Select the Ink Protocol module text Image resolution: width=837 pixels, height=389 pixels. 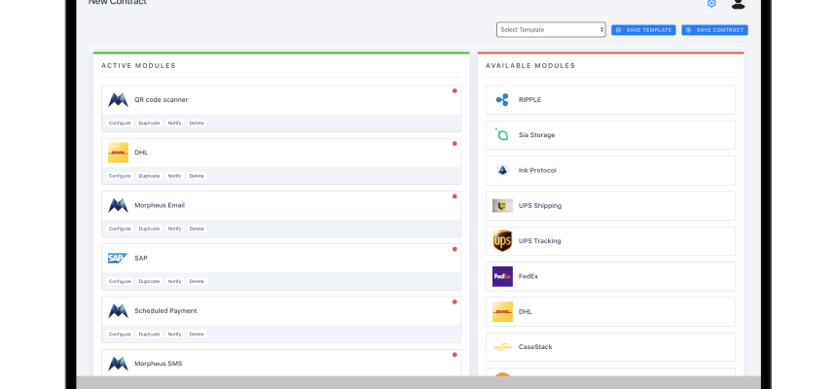point(537,171)
